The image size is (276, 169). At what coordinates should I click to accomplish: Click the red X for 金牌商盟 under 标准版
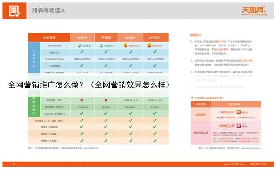(82, 100)
